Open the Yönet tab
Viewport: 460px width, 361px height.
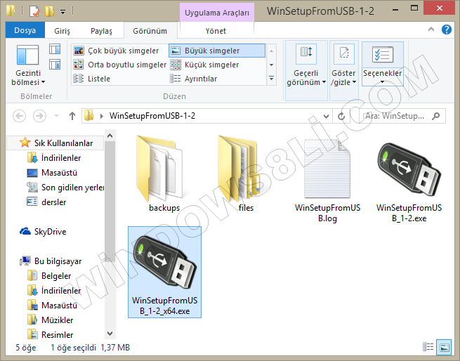(216, 31)
